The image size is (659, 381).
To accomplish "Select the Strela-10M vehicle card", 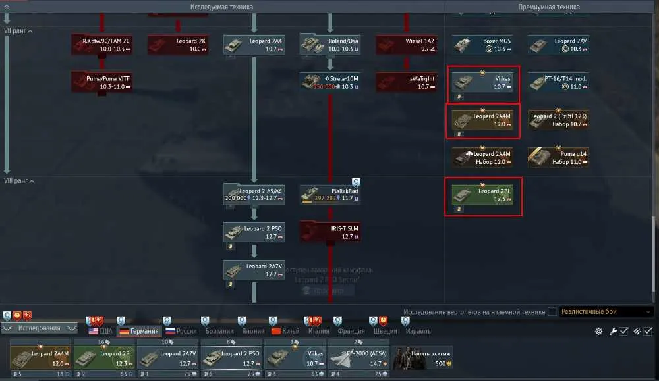I will click(330, 82).
